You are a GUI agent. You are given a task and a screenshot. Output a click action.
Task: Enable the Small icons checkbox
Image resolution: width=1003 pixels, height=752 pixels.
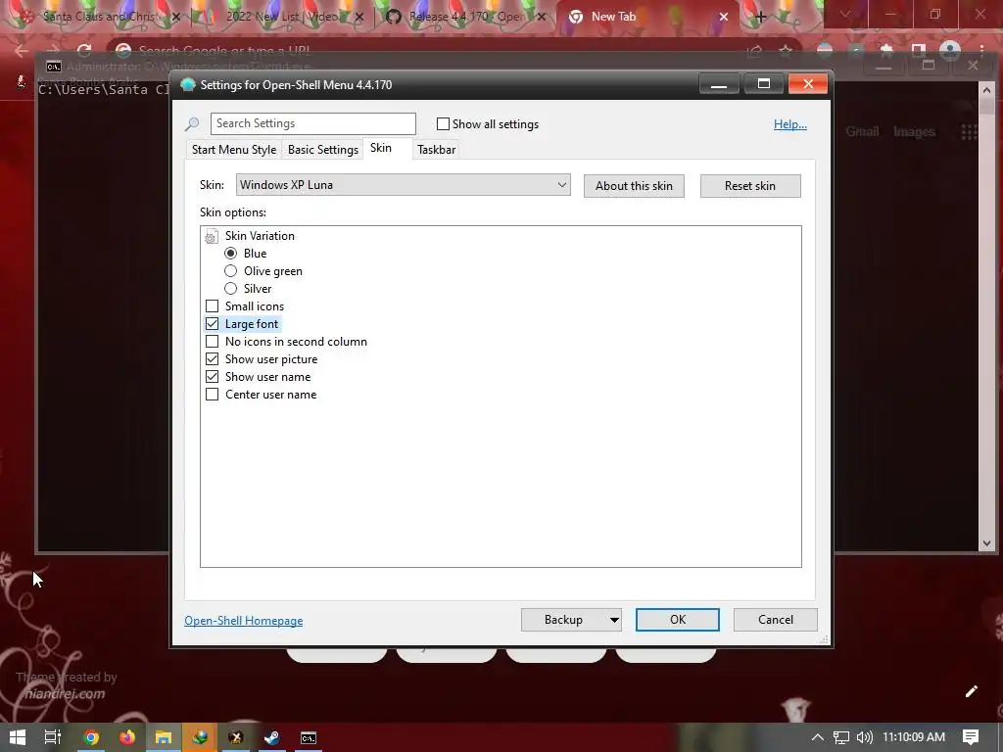point(212,306)
